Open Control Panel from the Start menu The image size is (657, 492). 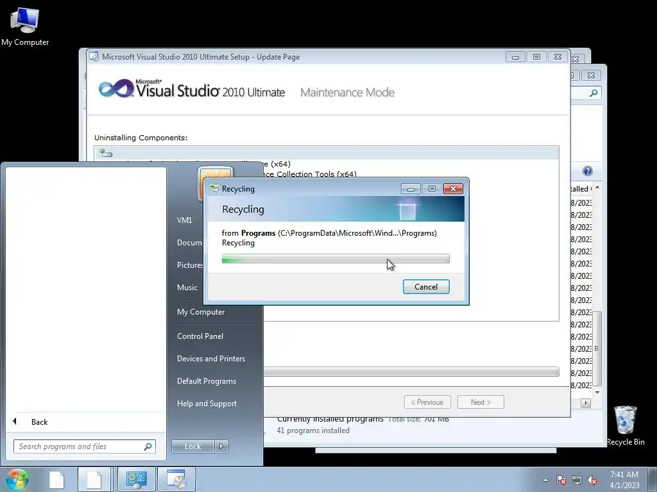tap(200, 336)
